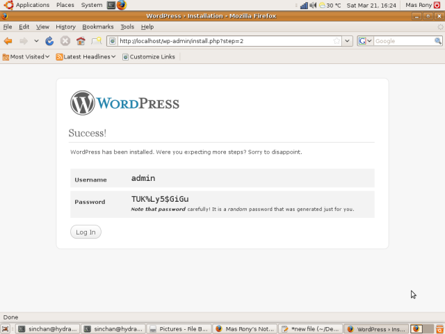The height and width of the screenshot is (334, 445).
Task: Click the Log In button
Action: pos(86,232)
